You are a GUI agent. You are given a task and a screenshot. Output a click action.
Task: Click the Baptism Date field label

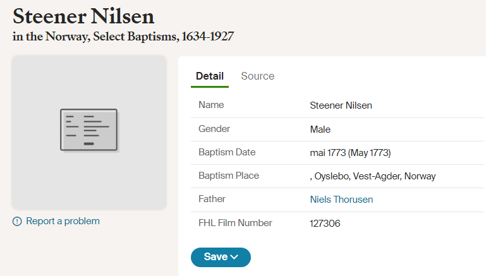click(227, 152)
